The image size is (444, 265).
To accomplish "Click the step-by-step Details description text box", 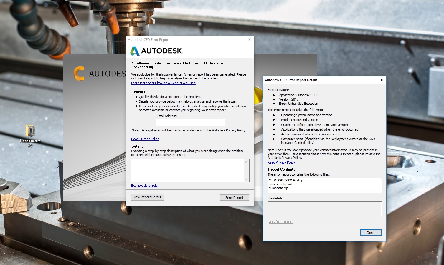I will pos(188,171).
